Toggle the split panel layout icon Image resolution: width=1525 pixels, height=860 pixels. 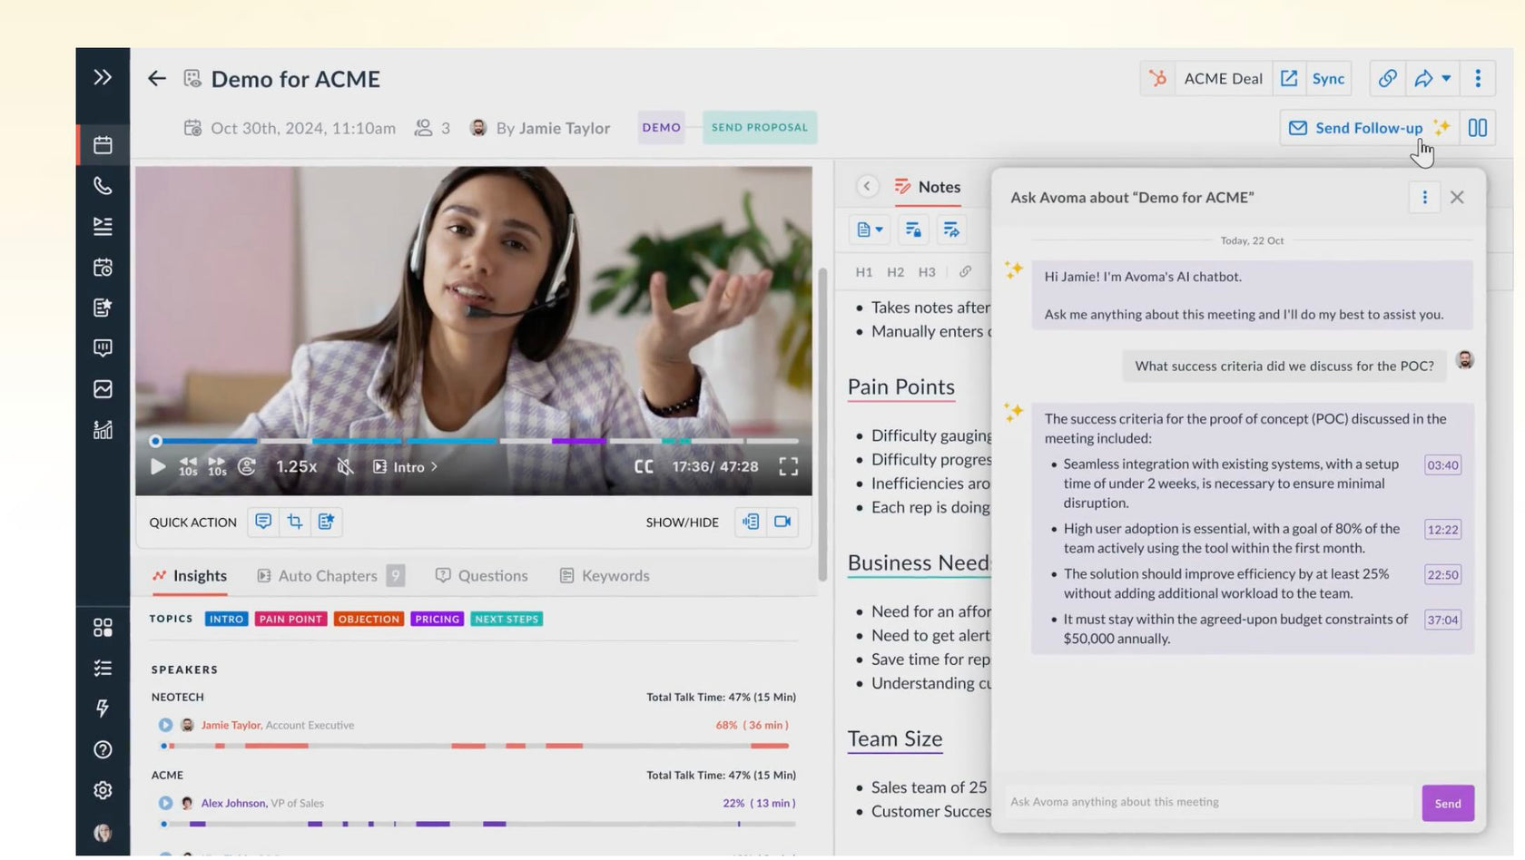pyautogui.click(x=1478, y=128)
